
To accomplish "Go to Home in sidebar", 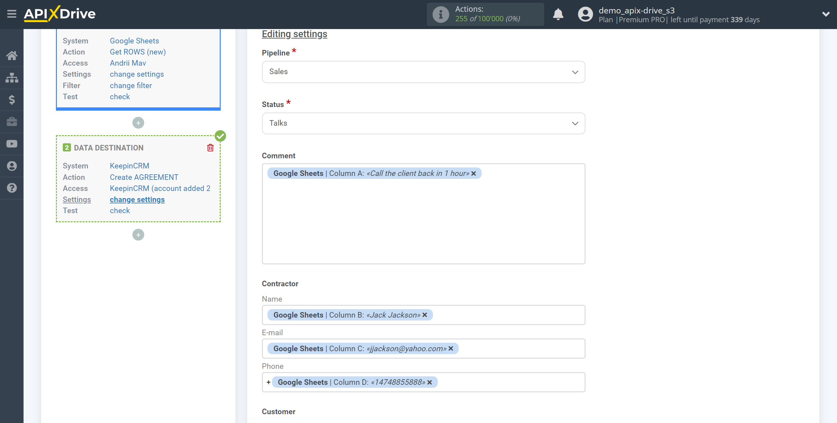I will click(12, 55).
